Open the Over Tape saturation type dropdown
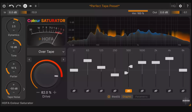 pyautogui.click(x=46, y=52)
